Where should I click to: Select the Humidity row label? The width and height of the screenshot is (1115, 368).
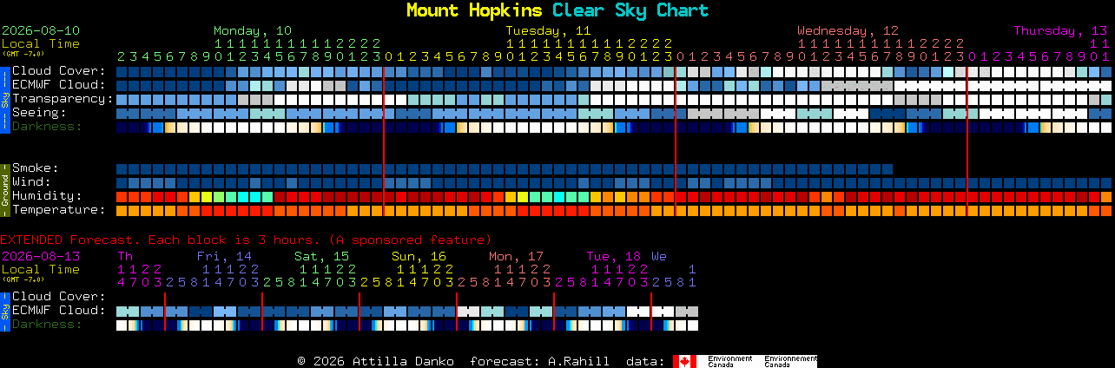(47, 196)
